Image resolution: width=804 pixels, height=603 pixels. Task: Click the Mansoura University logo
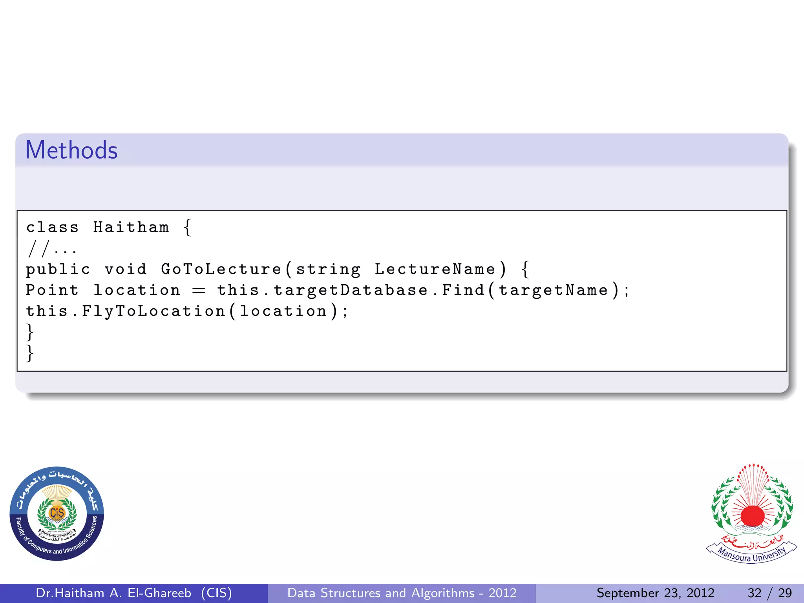[x=752, y=513]
